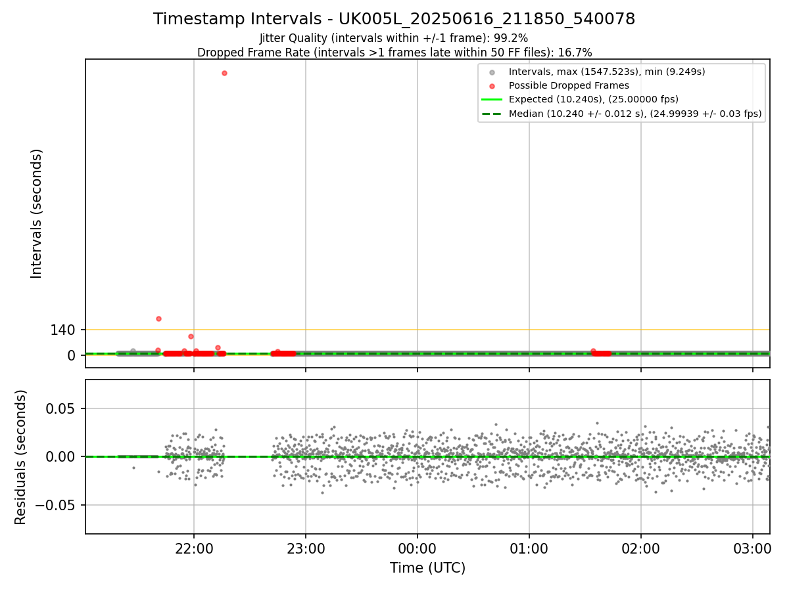Click the '0' tick on the intervals axis

click(x=72, y=355)
